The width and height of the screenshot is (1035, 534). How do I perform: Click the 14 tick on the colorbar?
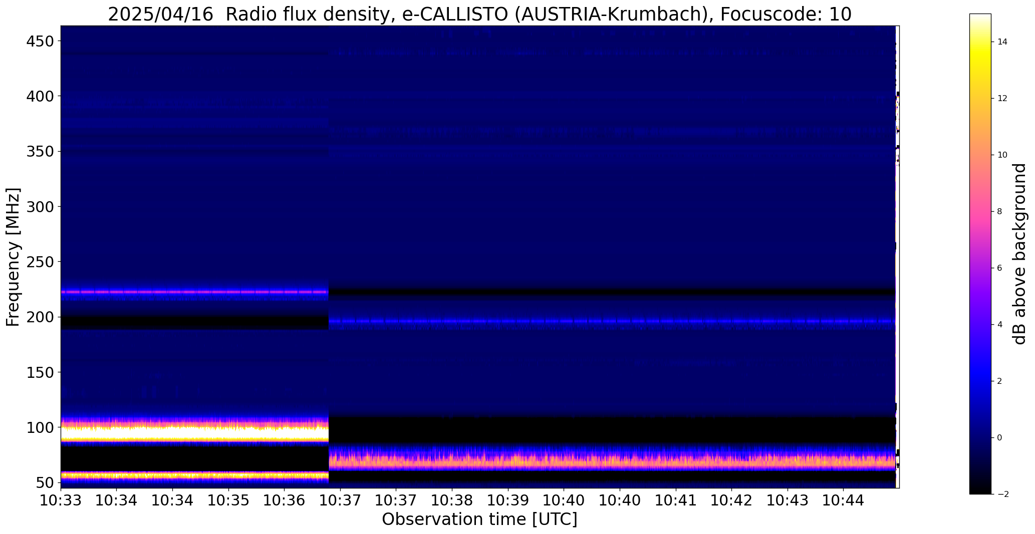click(x=1002, y=42)
